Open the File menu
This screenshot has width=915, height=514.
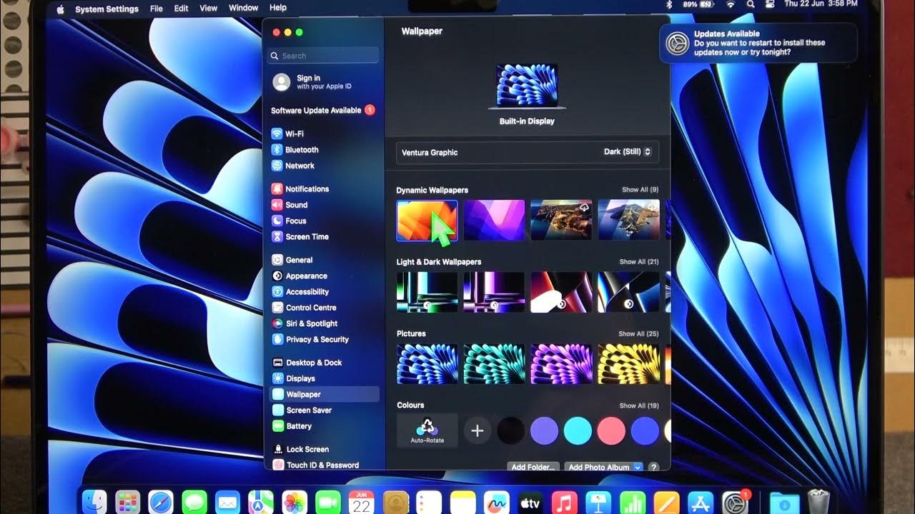pyautogui.click(x=157, y=8)
